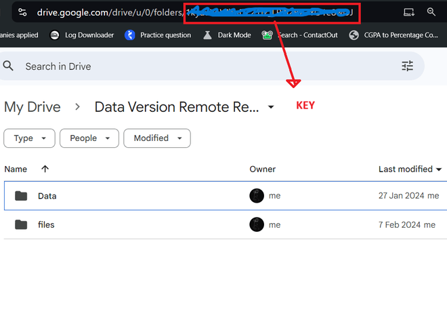447x318 pixels.
Task: Open the CGPA to Percentage bookmark
Action: [x=396, y=35]
